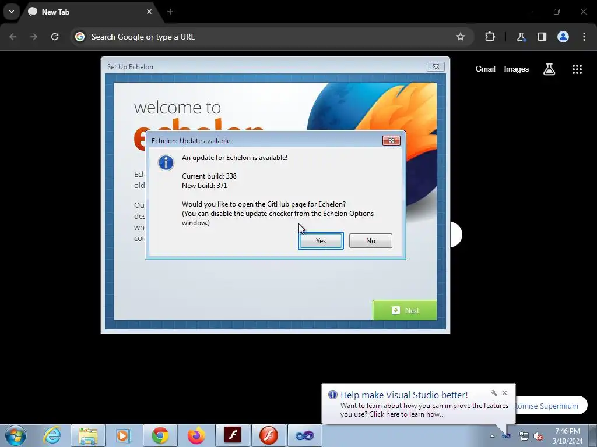The image size is (597, 447).
Task: Click the text "Current build: 338"
Action: [209, 176]
